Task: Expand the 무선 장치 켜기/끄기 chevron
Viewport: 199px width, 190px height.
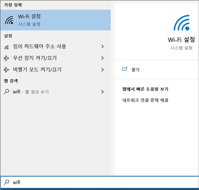Action: coord(102,58)
